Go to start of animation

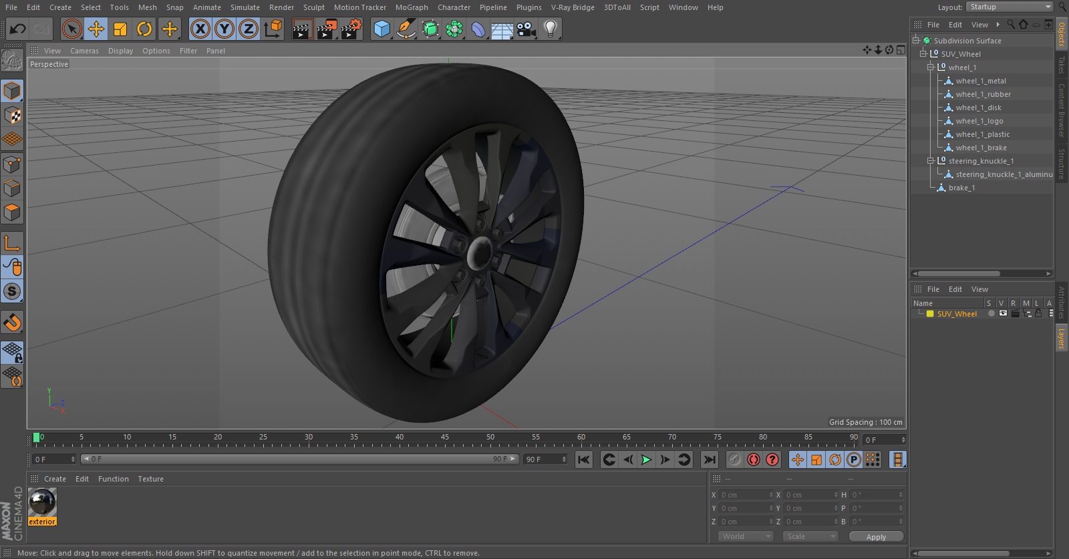coord(584,459)
